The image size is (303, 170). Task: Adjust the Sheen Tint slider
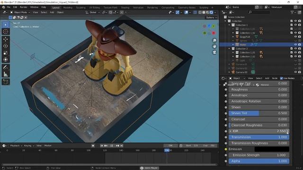(x=259, y=113)
